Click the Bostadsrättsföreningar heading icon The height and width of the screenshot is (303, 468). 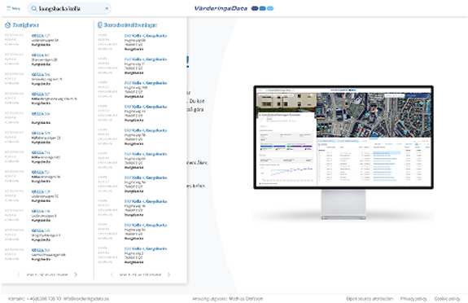point(100,25)
